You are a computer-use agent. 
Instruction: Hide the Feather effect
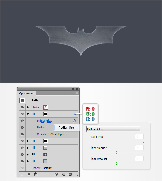[x=22, y=128]
